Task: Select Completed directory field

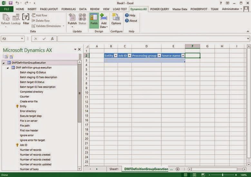Action: (x=32, y=92)
